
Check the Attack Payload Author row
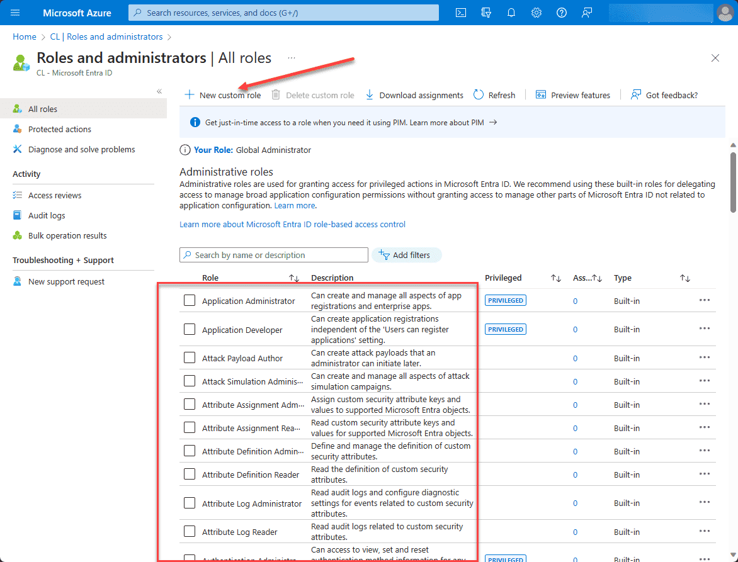pos(189,358)
